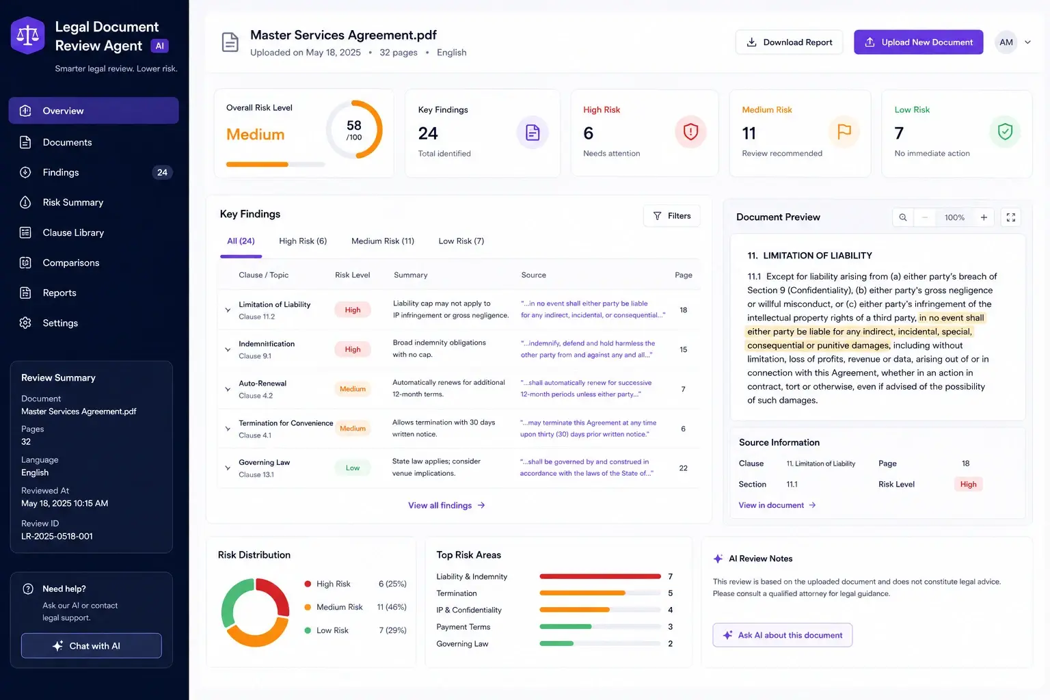Click the Review ID LR-2025-0518-001

(x=57, y=537)
